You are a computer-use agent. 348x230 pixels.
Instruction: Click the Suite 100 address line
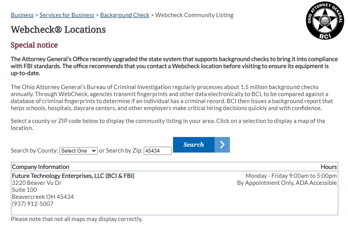[x=25, y=190]
